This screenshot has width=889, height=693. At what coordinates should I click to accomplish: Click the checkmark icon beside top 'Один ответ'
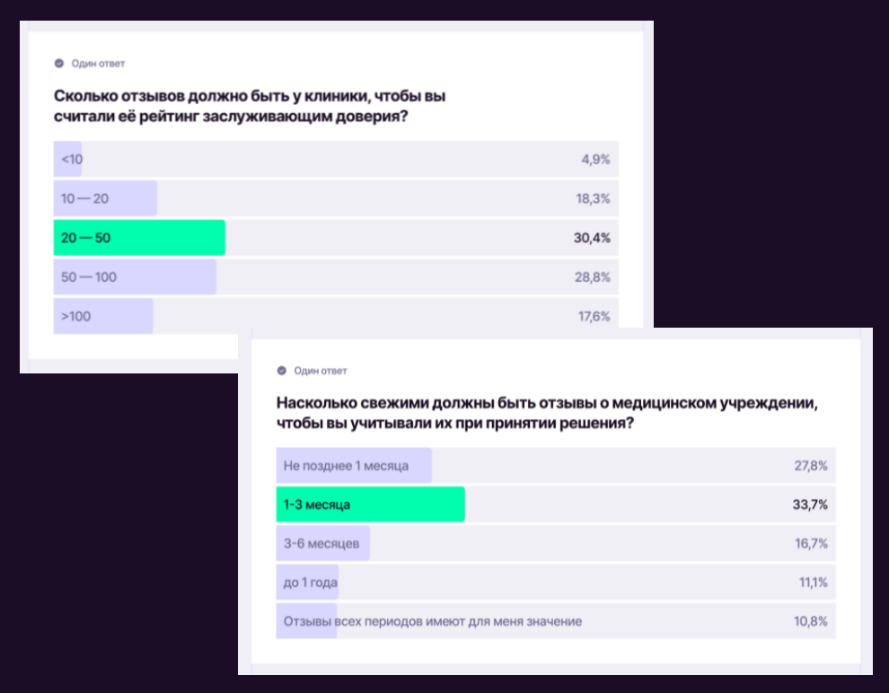coord(59,64)
